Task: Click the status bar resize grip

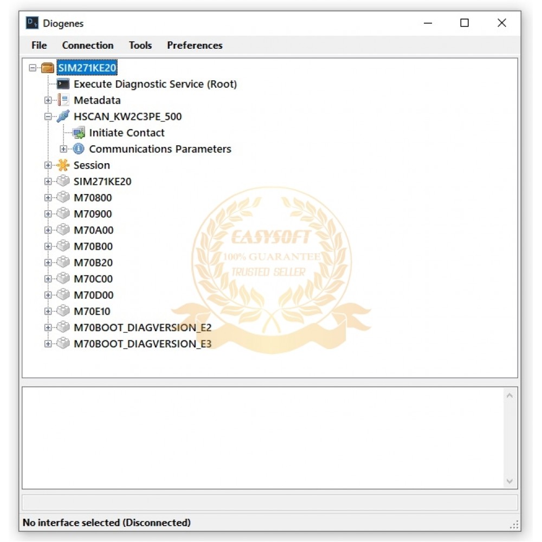Action: click(514, 525)
